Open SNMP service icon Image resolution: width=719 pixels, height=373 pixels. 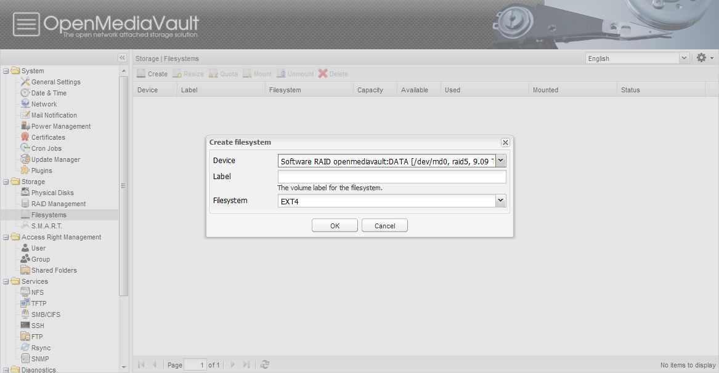(25, 359)
